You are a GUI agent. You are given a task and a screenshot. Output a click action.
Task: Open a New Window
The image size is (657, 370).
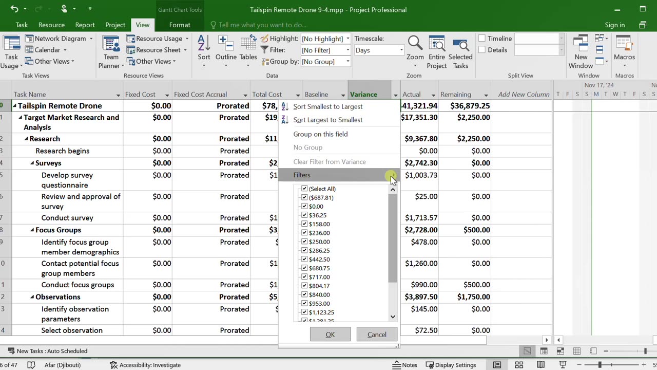[581, 52]
